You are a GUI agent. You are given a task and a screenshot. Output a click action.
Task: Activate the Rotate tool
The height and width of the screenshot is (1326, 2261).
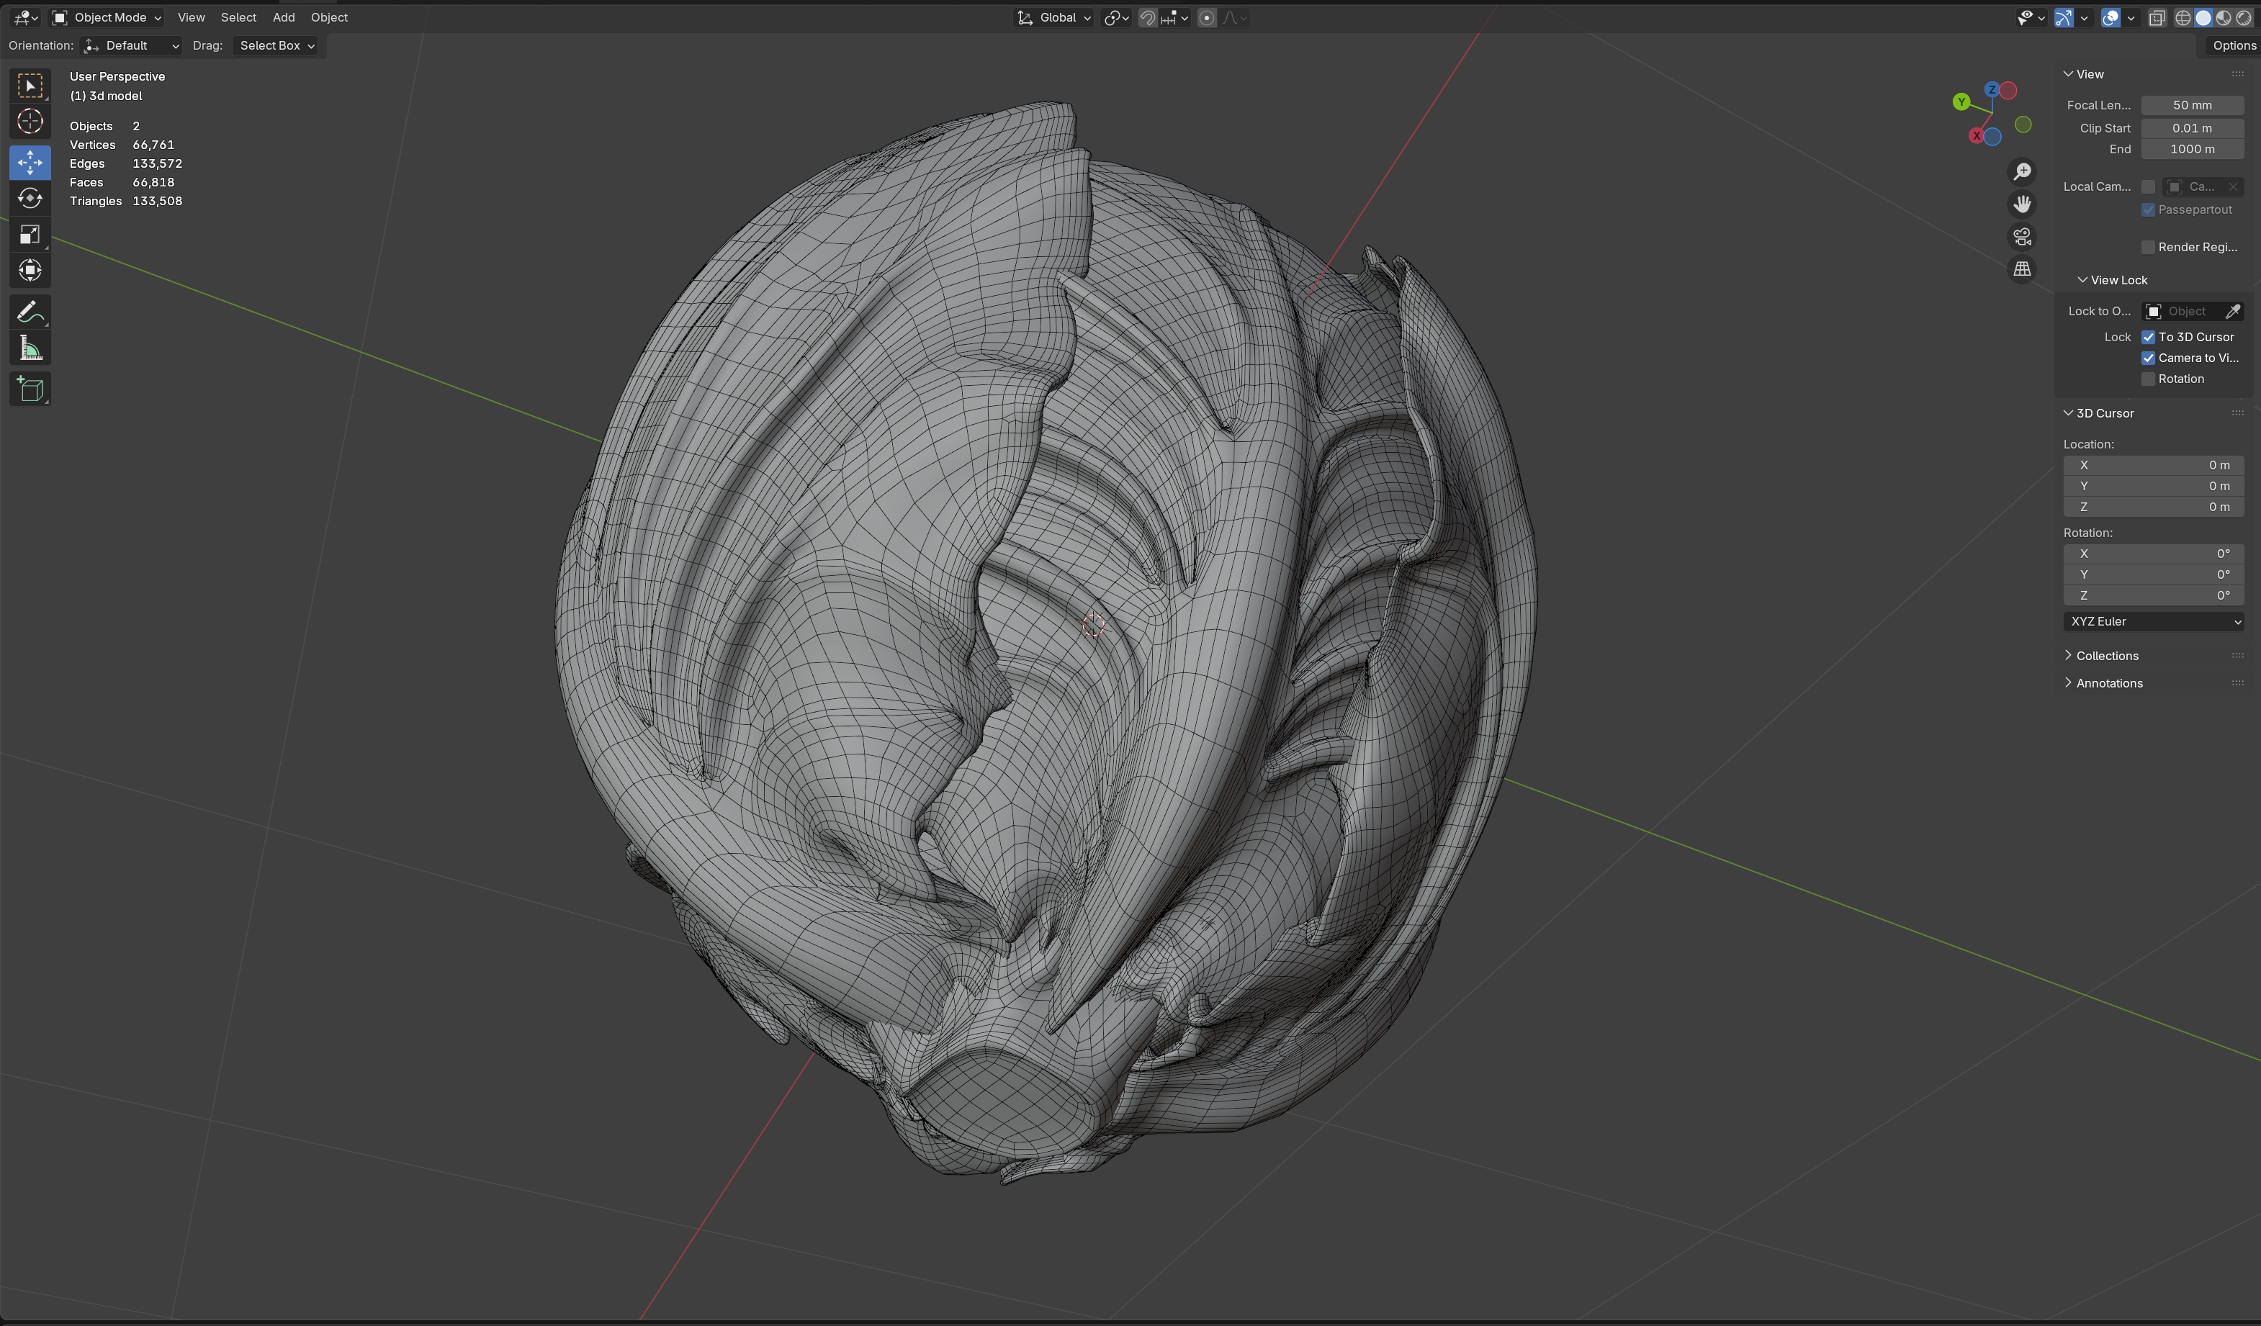30,198
